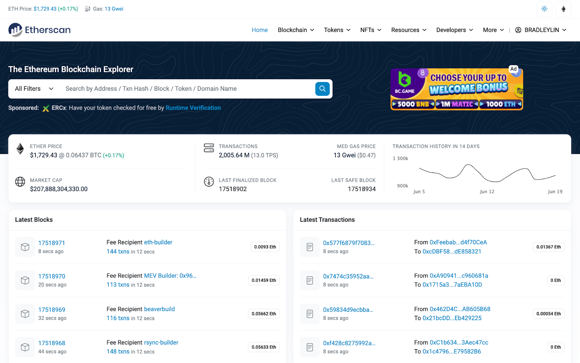
Task: Click the ERCx sponsored logo icon
Action: tap(46, 108)
